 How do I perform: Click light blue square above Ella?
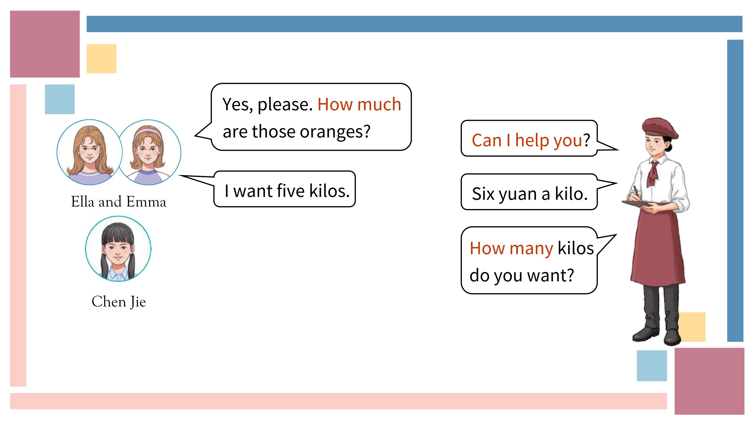(x=60, y=99)
